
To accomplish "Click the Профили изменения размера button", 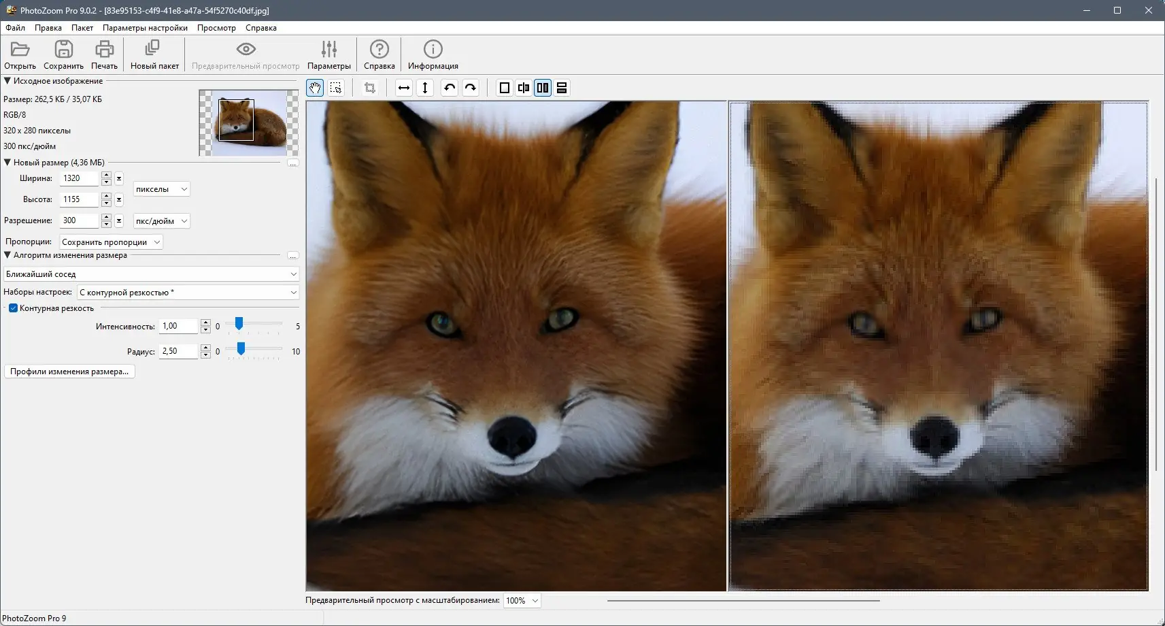I will pos(69,372).
